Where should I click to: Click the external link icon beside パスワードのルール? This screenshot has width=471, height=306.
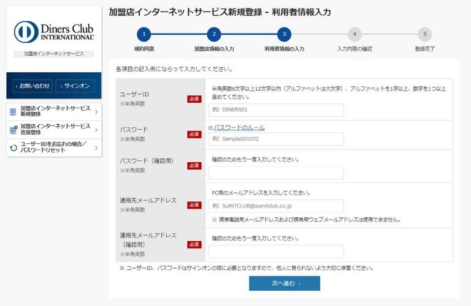tap(210, 128)
